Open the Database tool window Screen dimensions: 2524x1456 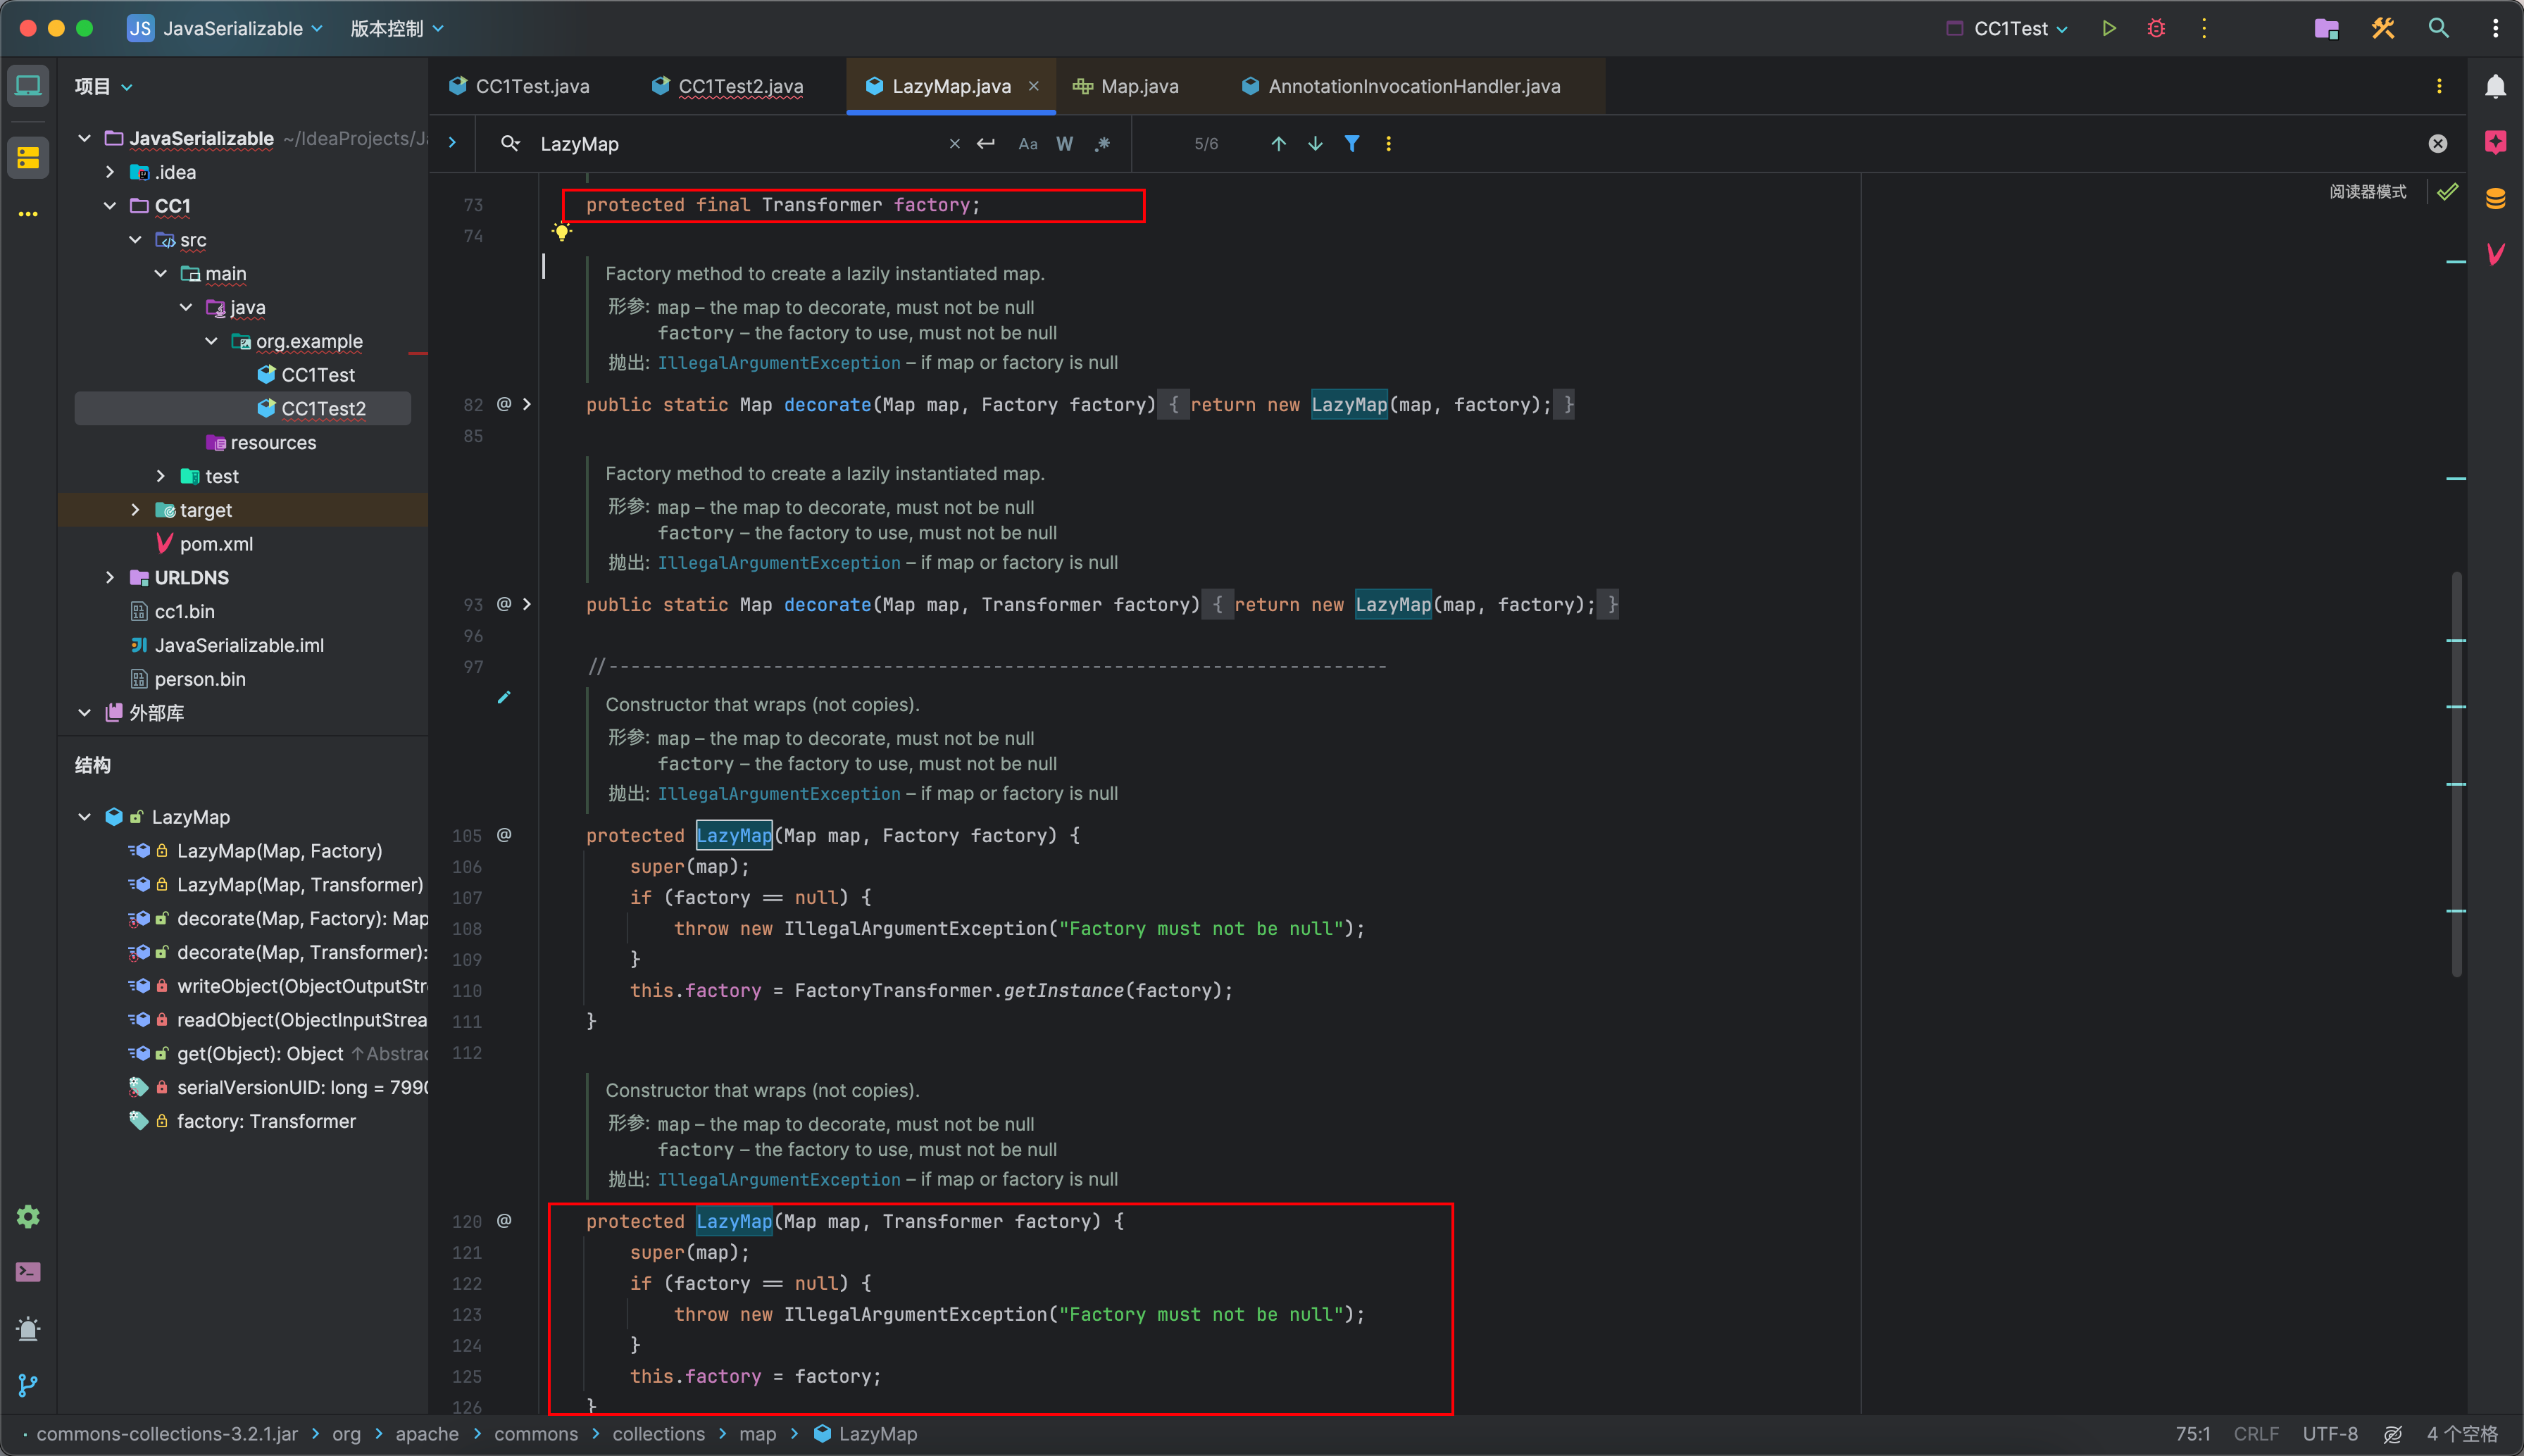point(2496,198)
